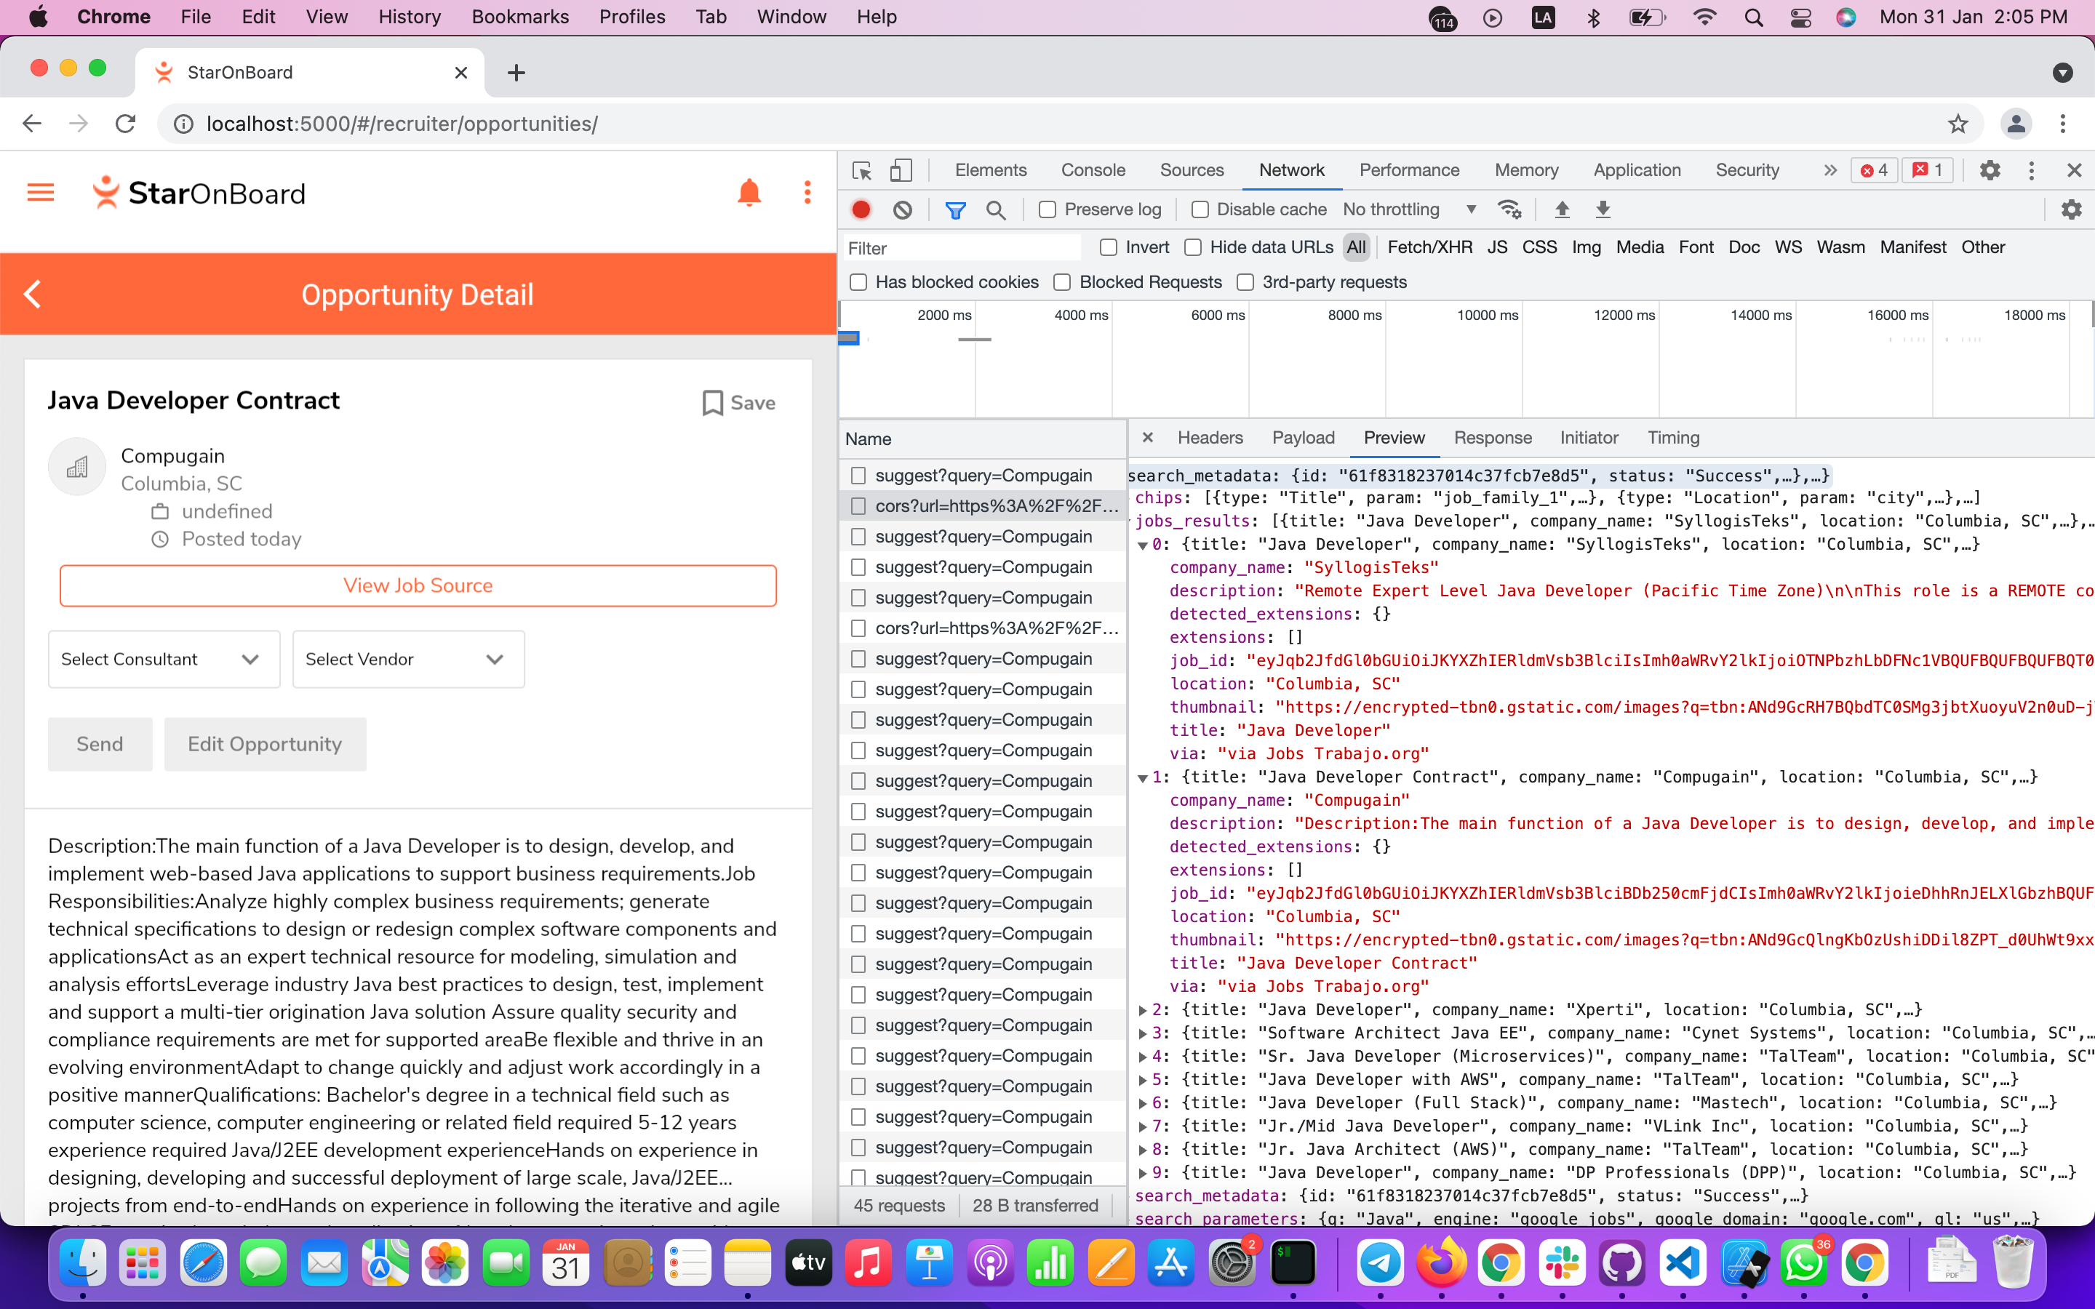The height and width of the screenshot is (1309, 2095).
Task: Click the Preview tab in DevTools
Action: click(1392, 436)
